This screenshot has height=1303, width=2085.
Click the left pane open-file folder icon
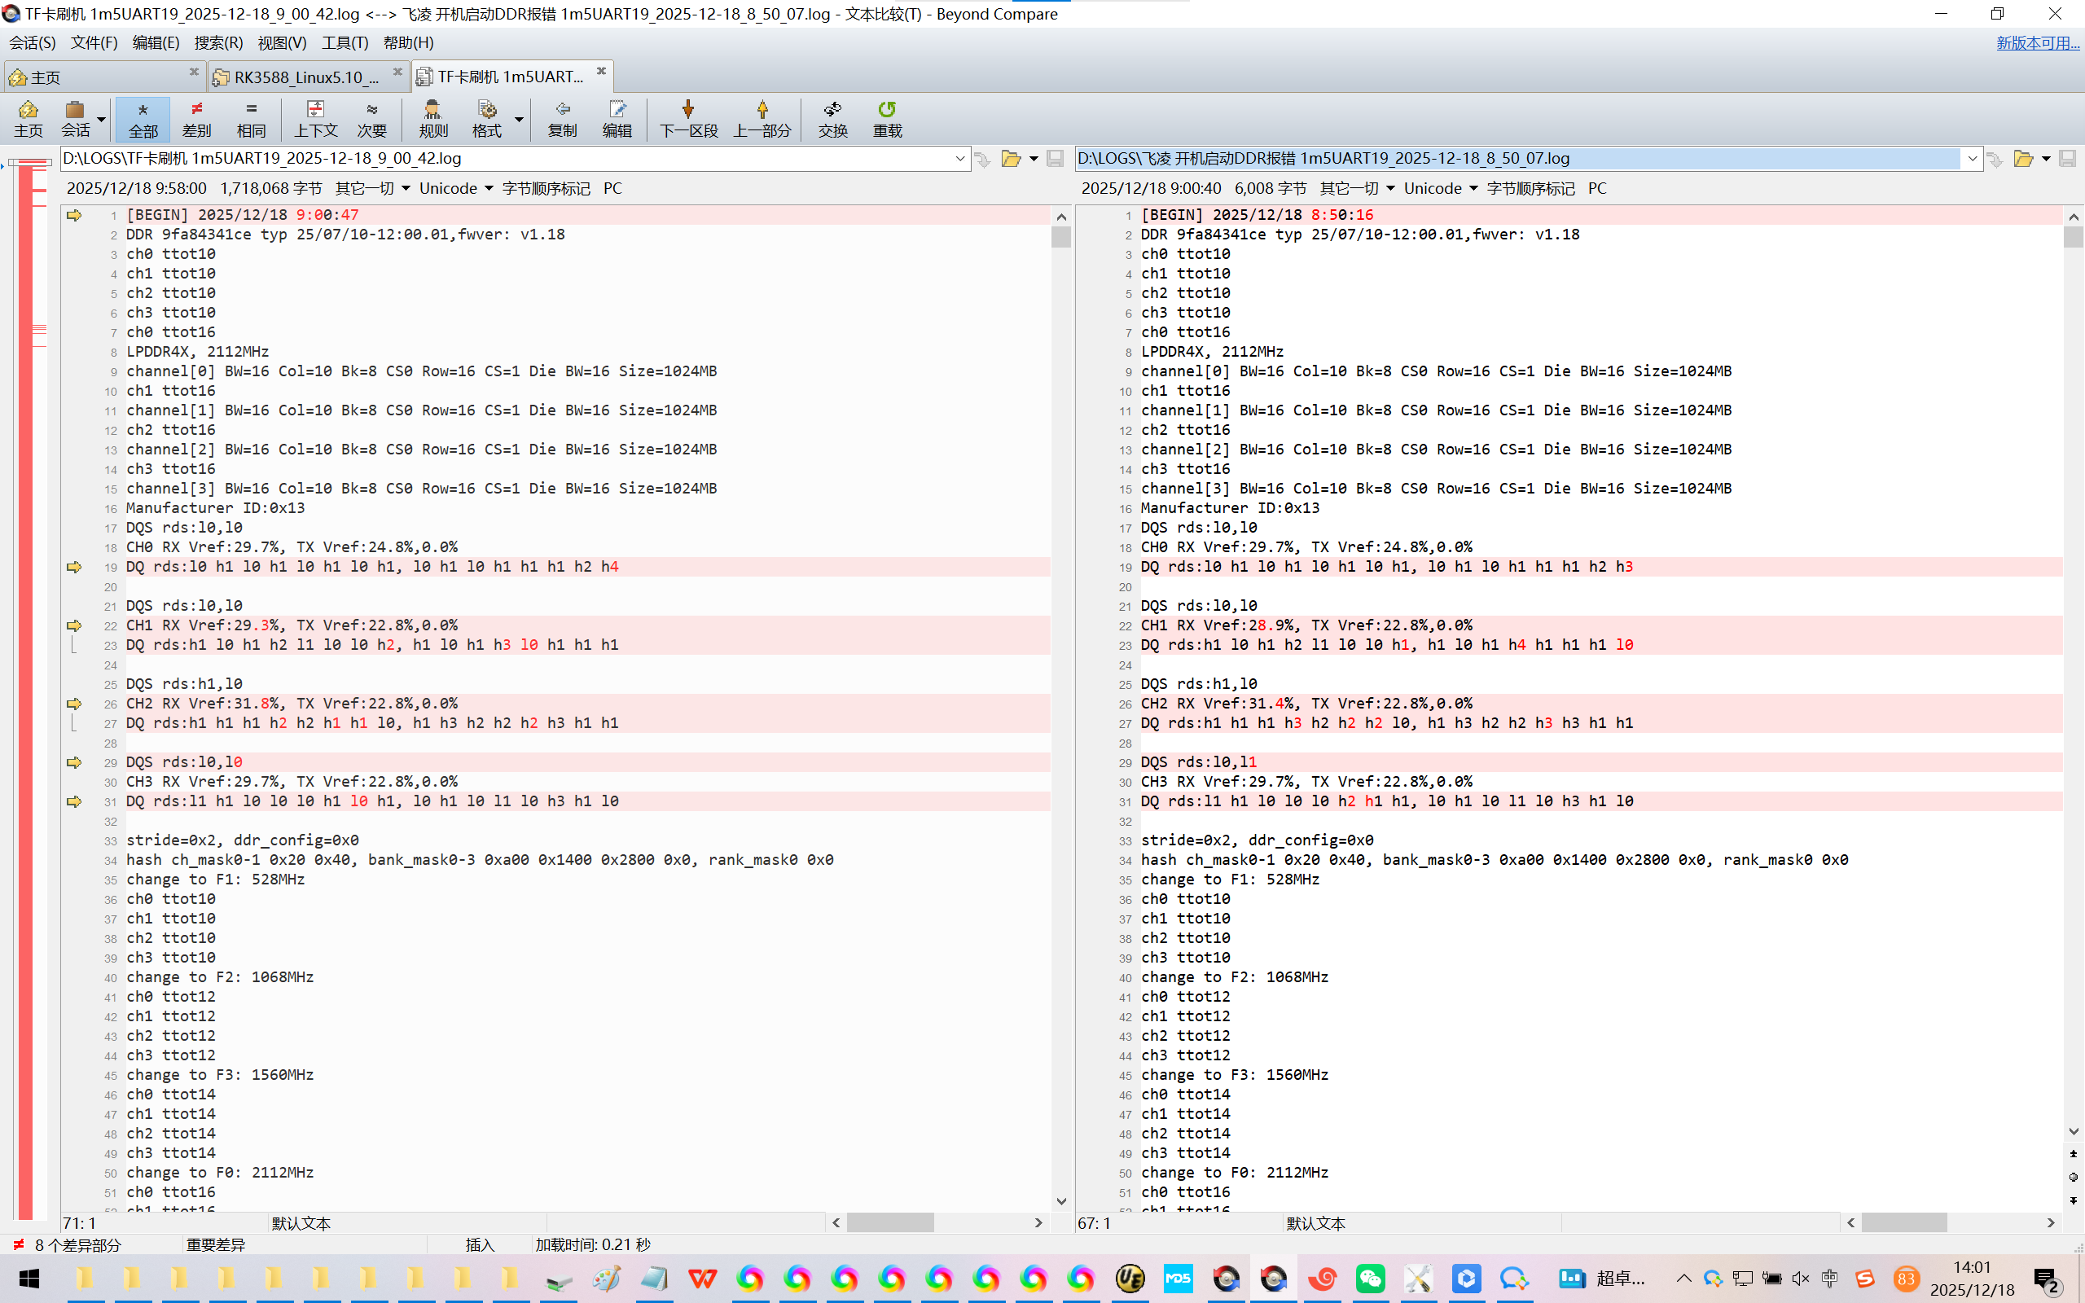tap(1011, 159)
